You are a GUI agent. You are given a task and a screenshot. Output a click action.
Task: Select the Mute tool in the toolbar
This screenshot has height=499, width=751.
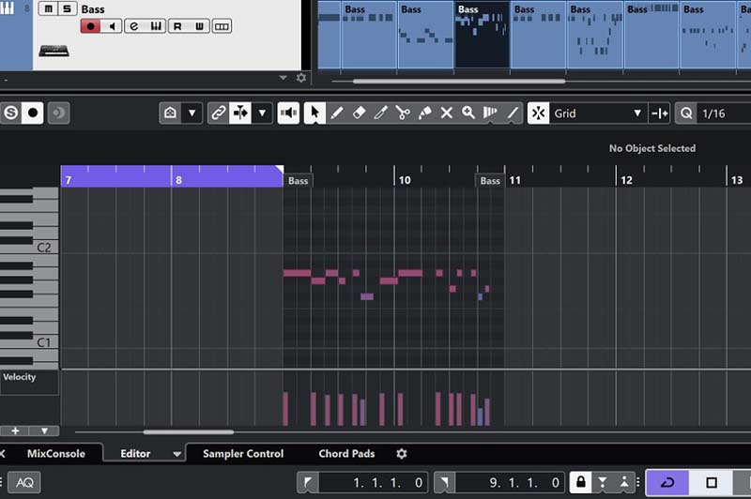pos(447,113)
